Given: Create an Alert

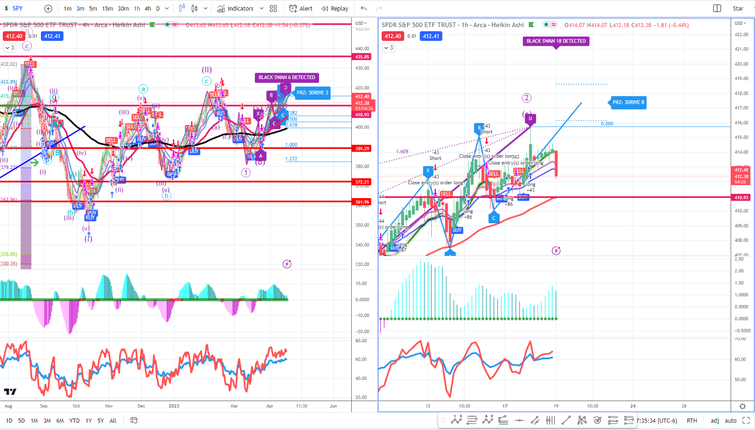Looking at the screenshot, I should pos(301,8).
